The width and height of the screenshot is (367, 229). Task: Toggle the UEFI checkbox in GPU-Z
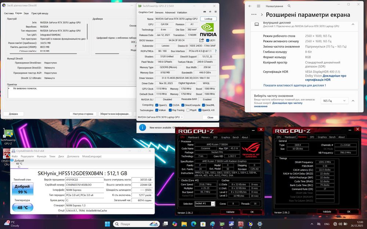click(x=207, y=40)
